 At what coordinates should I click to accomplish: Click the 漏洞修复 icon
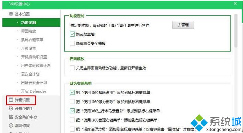pos(11,125)
